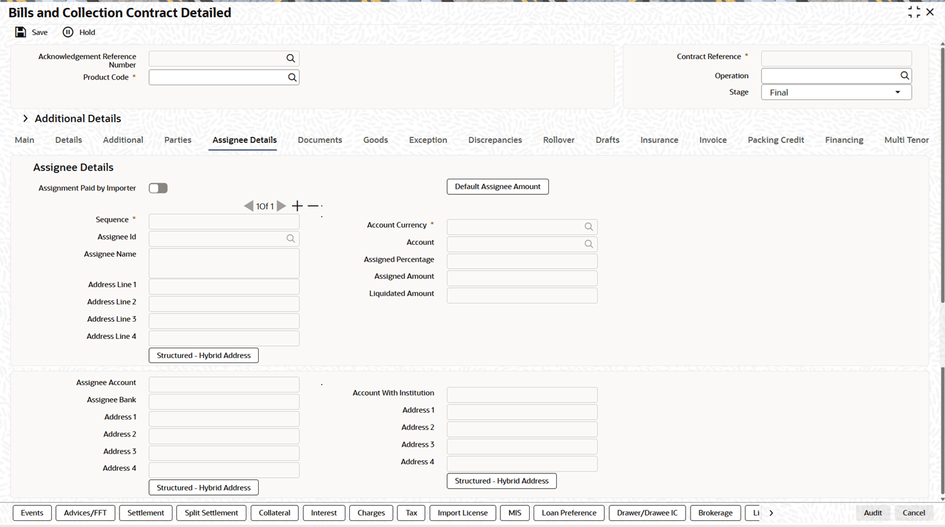Open the Advices/FFT subscreen
The height and width of the screenshot is (527, 945).
coord(86,513)
